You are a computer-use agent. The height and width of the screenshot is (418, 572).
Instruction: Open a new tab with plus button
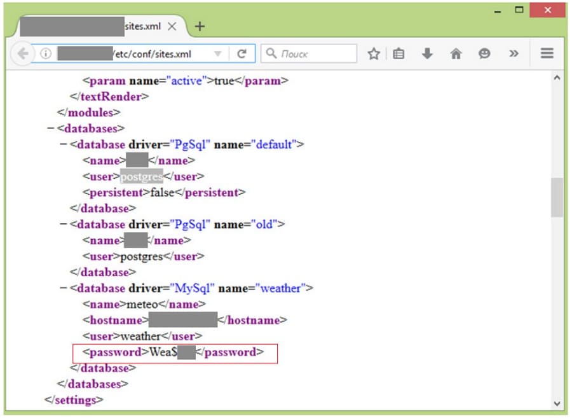(200, 27)
